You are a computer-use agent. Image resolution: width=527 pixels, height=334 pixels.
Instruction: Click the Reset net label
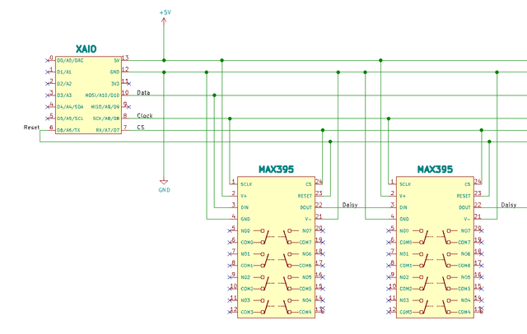(x=31, y=128)
